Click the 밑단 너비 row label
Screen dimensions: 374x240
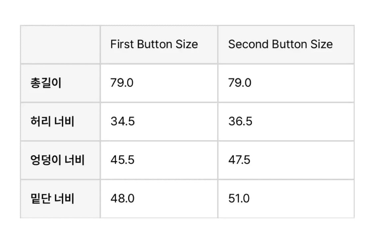click(52, 199)
